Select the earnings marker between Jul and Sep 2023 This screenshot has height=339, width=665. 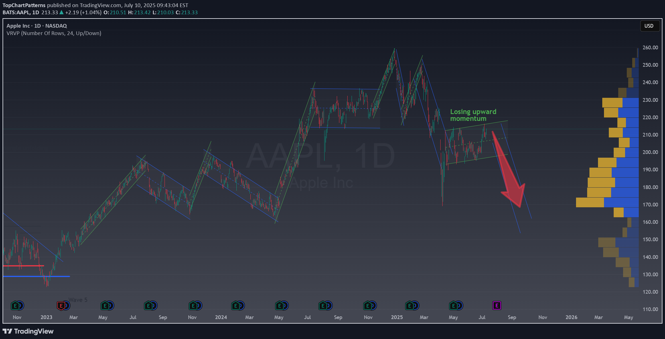click(x=149, y=306)
